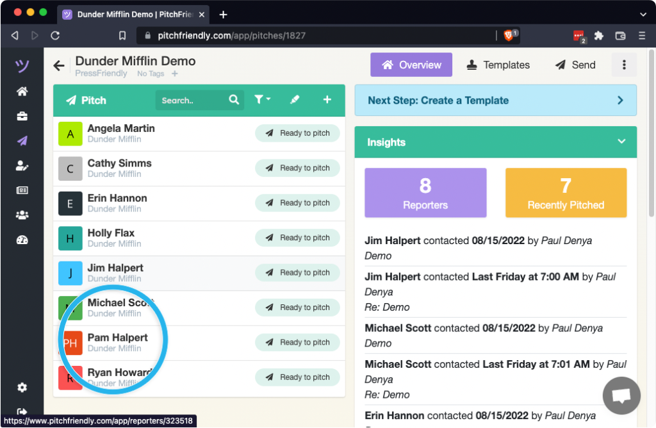Open settings gear in left sidebar

tap(22, 388)
